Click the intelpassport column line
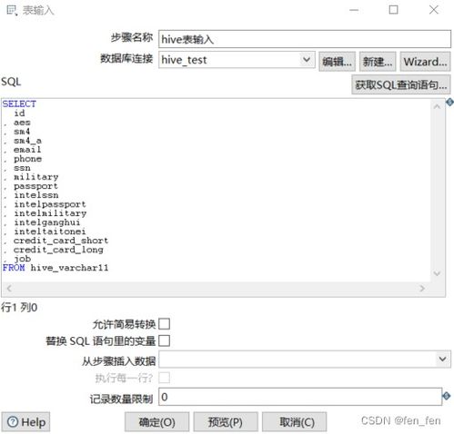This screenshot has height=434, width=454. [50, 204]
